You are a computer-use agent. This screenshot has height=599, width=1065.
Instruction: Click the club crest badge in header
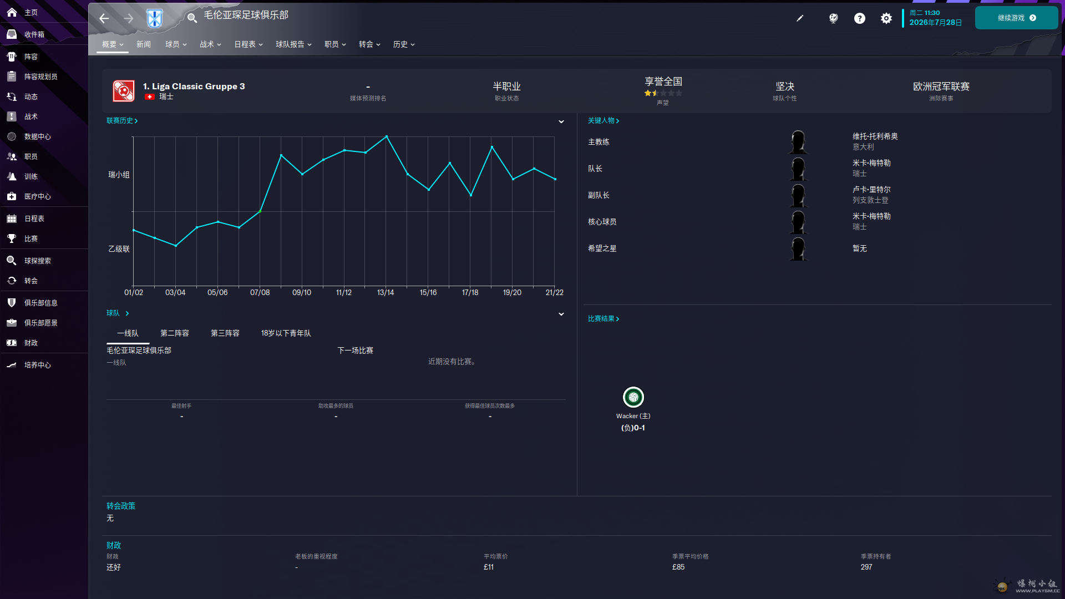click(154, 18)
